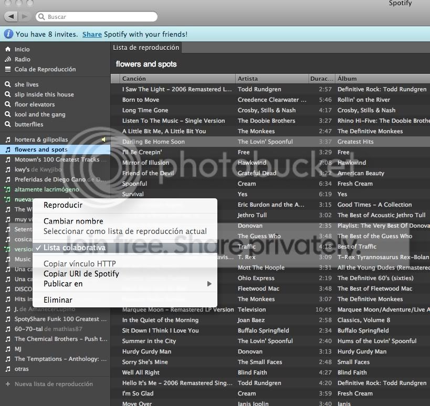The height and width of the screenshot is (406, 430).
Task: Open Inicio via its home icon
Action: click(x=8, y=49)
